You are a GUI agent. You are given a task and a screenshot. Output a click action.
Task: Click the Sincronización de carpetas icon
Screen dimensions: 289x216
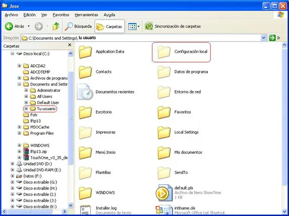point(149,26)
